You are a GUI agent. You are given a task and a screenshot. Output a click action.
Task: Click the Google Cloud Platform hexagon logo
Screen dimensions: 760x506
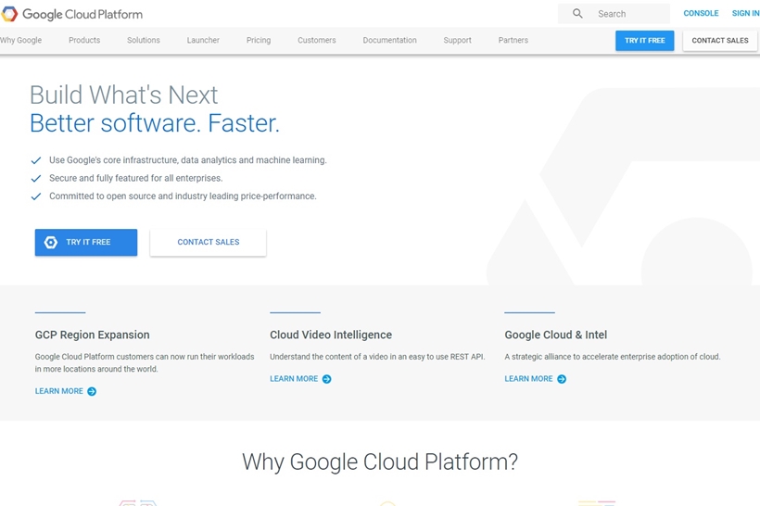pyautogui.click(x=10, y=14)
